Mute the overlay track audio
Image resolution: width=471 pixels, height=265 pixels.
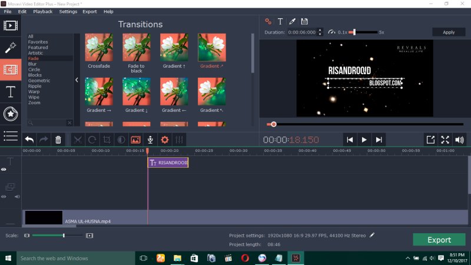click(x=17, y=197)
